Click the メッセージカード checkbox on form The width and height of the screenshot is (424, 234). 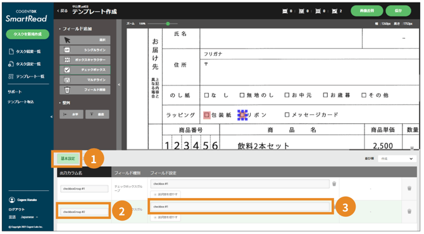[287, 115]
